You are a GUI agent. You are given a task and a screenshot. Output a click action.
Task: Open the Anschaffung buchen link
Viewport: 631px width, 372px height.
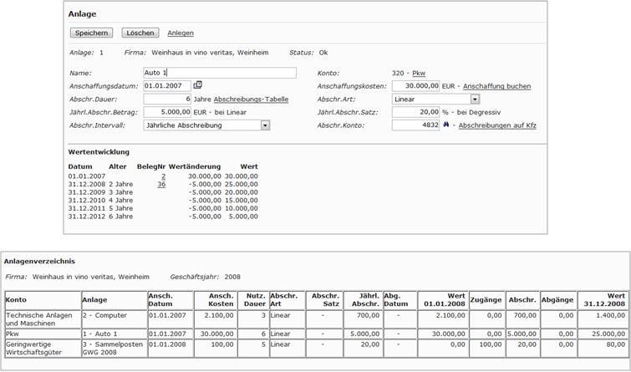[x=496, y=86]
